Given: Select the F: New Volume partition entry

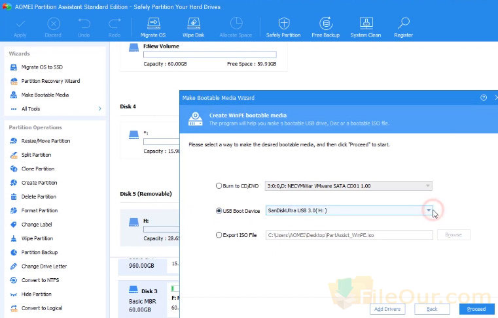Looking at the screenshot, I should [x=204, y=56].
